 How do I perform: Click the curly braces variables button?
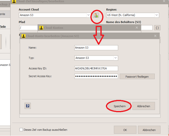click(x=157, y=28)
